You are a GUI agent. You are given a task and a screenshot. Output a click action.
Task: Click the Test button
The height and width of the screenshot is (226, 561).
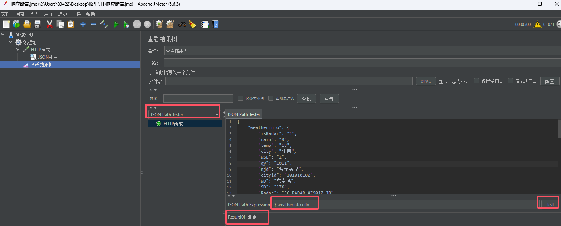pyautogui.click(x=550, y=204)
